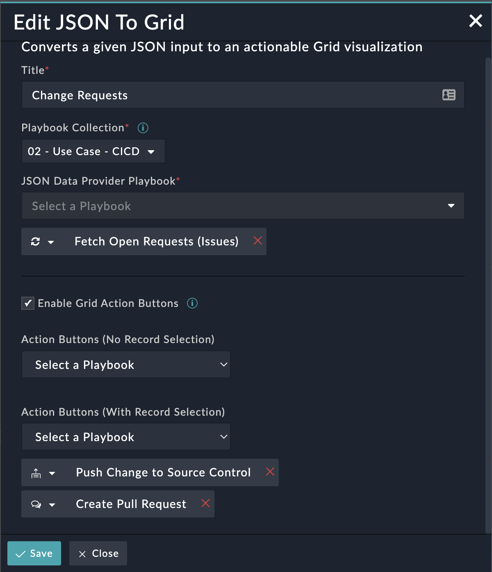Click the Save button
Viewport: 492px width, 572px height.
(x=34, y=554)
